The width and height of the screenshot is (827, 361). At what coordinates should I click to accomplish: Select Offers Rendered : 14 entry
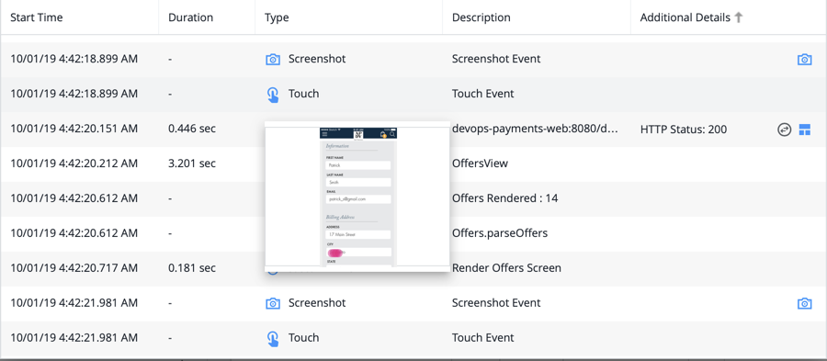504,198
